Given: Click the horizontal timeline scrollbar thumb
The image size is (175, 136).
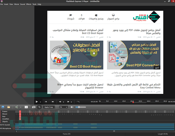Looking at the screenshot, I should (114, 131).
